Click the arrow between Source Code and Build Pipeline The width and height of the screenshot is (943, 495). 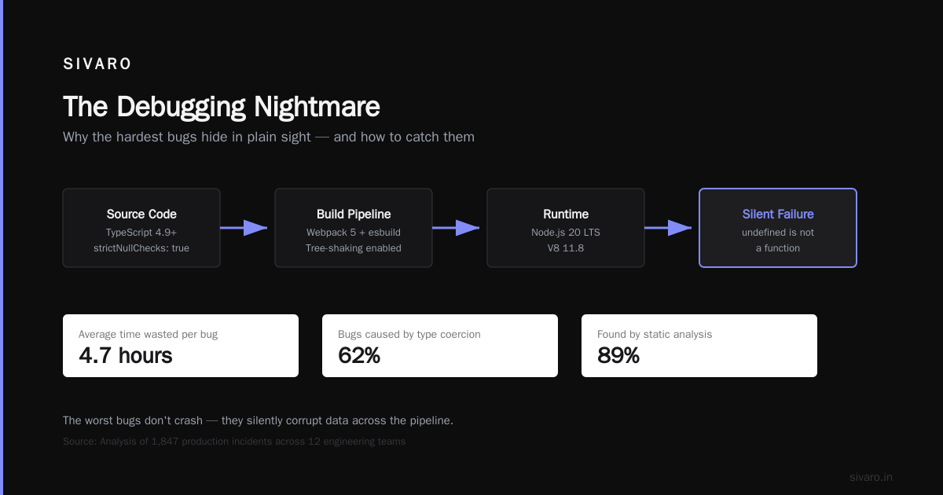244,228
